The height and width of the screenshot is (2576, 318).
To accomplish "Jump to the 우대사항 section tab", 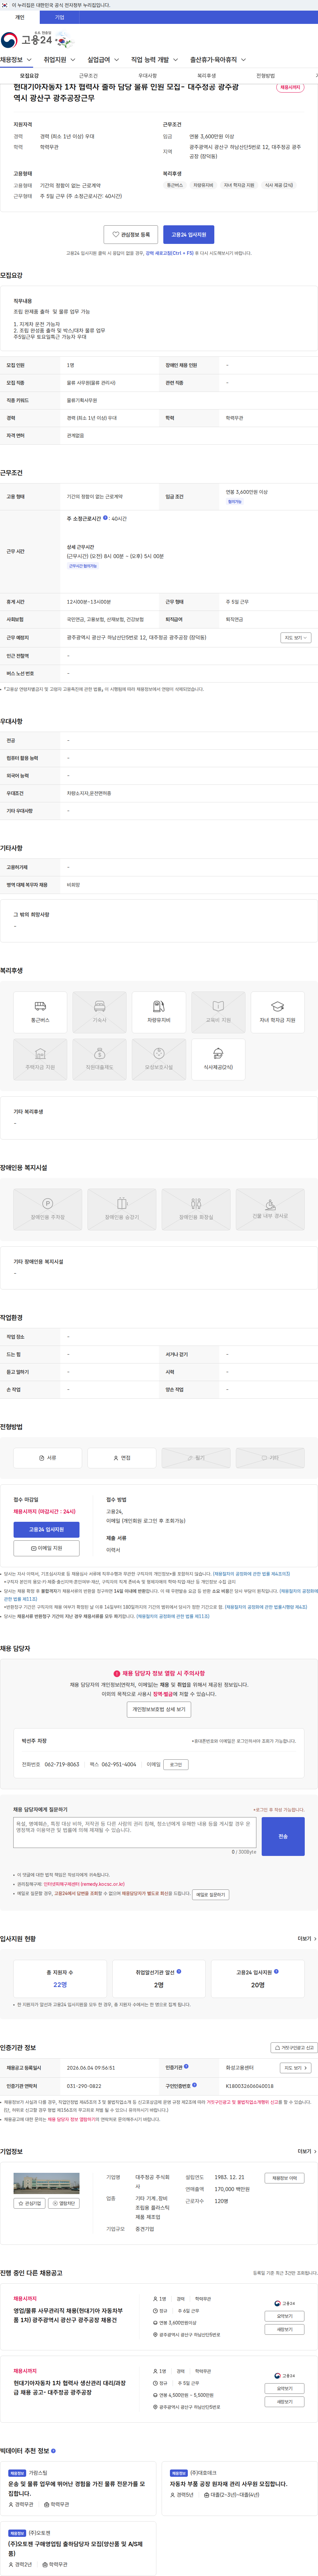I will tap(147, 76).
